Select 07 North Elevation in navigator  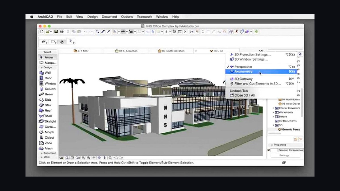(289, 100)
